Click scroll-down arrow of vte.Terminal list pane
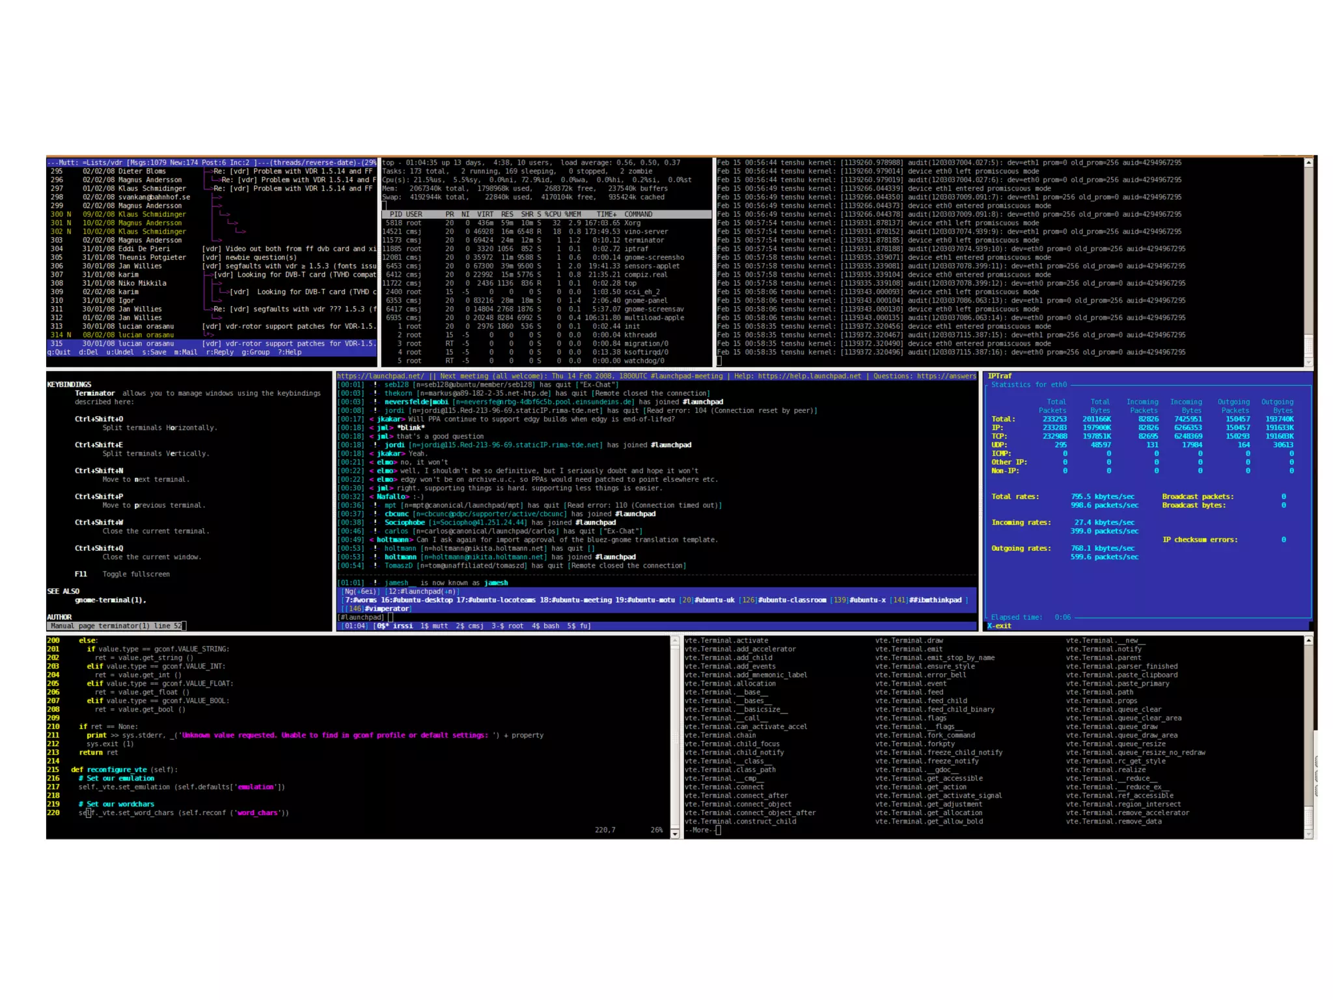Viewport: 1333px width, 1000px height. [x=1308, y=834]
